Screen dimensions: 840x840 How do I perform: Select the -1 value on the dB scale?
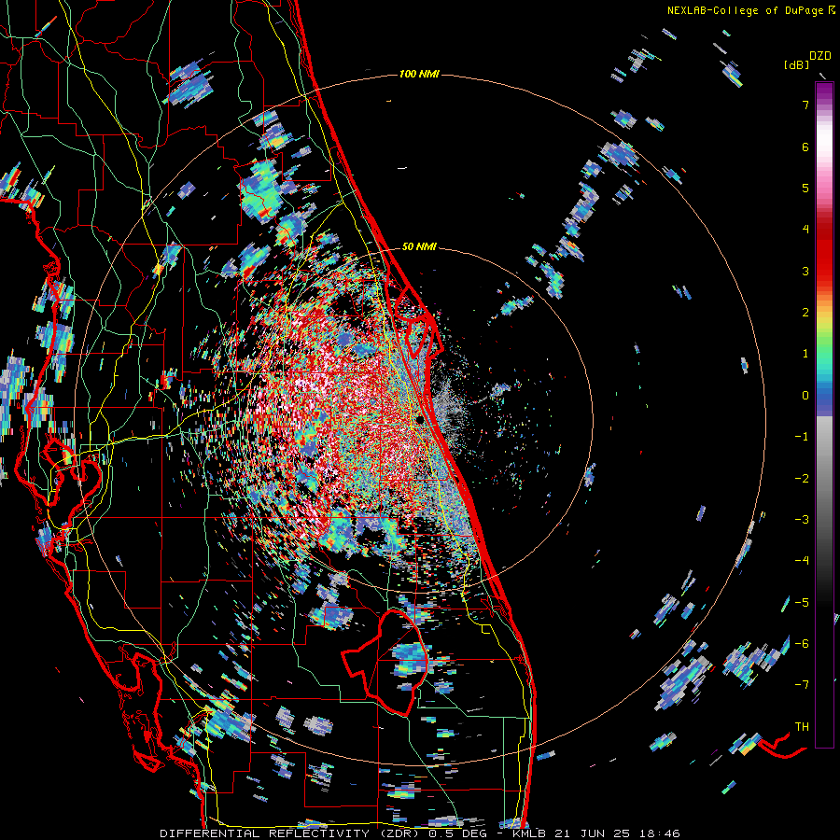coord(802,436)
